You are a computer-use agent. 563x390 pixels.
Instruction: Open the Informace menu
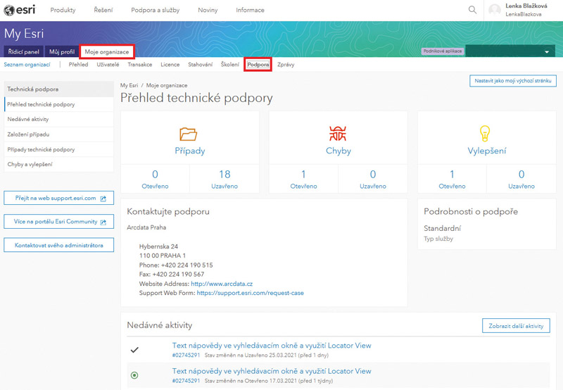(x=250, y=10)
